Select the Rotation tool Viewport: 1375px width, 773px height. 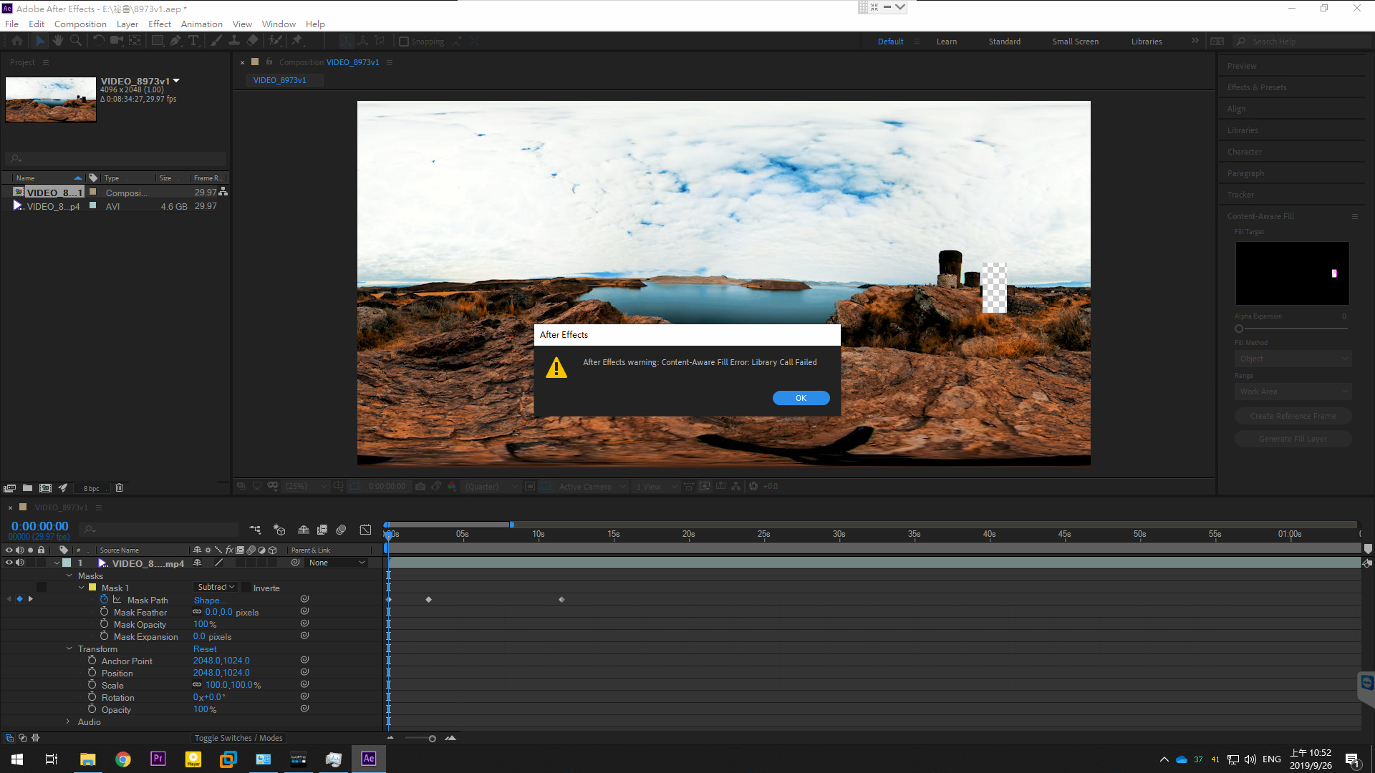coord(98,41)
